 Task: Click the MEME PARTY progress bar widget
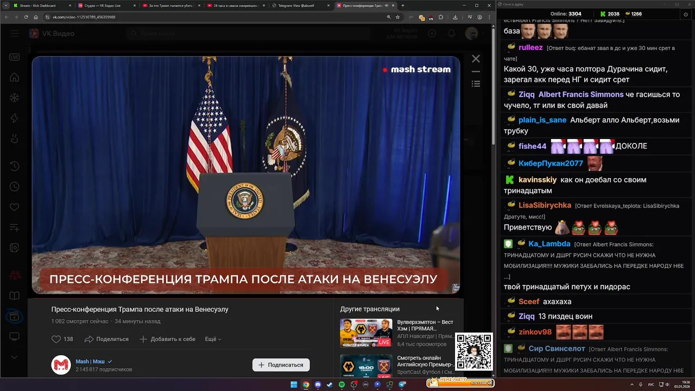point(460,383)
